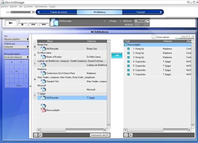Sort tracks by the Título column header
This screenshot has width=198, height=143.
(143, 41)
